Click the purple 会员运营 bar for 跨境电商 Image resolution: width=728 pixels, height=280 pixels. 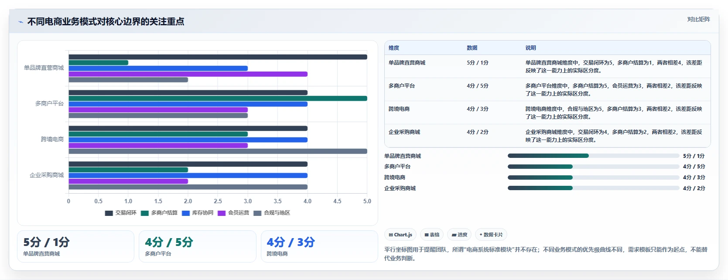[158, 146]
